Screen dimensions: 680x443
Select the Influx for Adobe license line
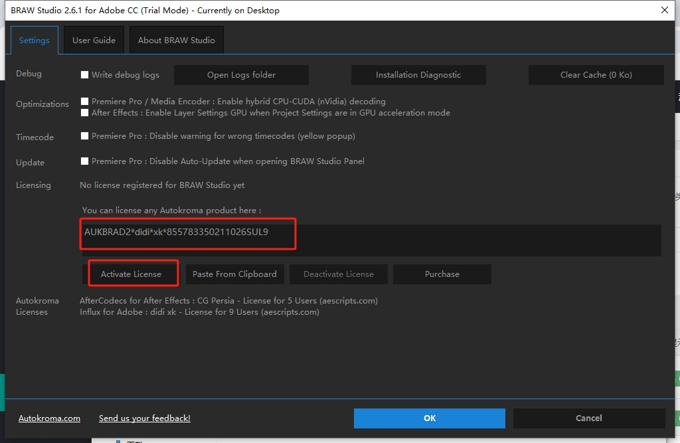[199, 312]
